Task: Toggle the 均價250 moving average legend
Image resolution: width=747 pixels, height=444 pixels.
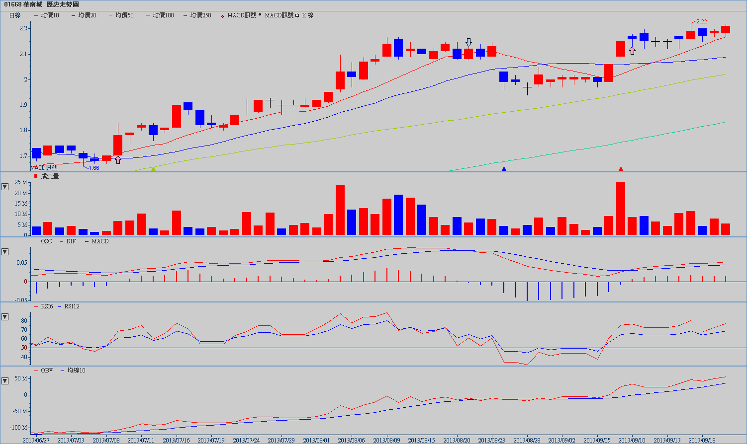Action: point(200,15)
